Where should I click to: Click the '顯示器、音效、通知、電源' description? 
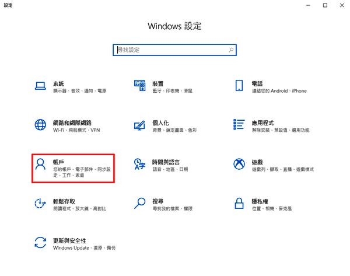[80, 91]
